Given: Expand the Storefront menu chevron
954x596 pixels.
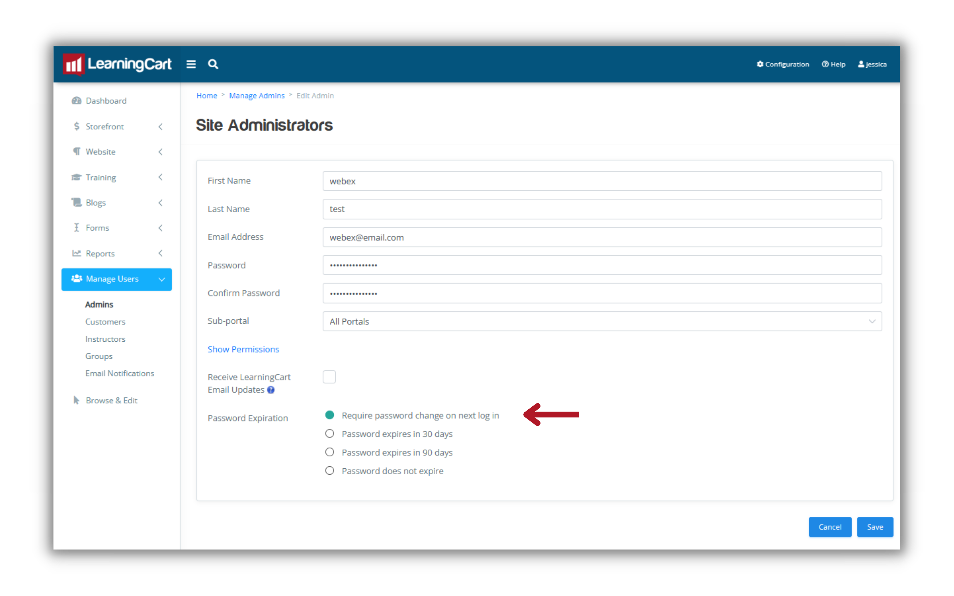Looking at the screenshot, I should tap(161, 127).
